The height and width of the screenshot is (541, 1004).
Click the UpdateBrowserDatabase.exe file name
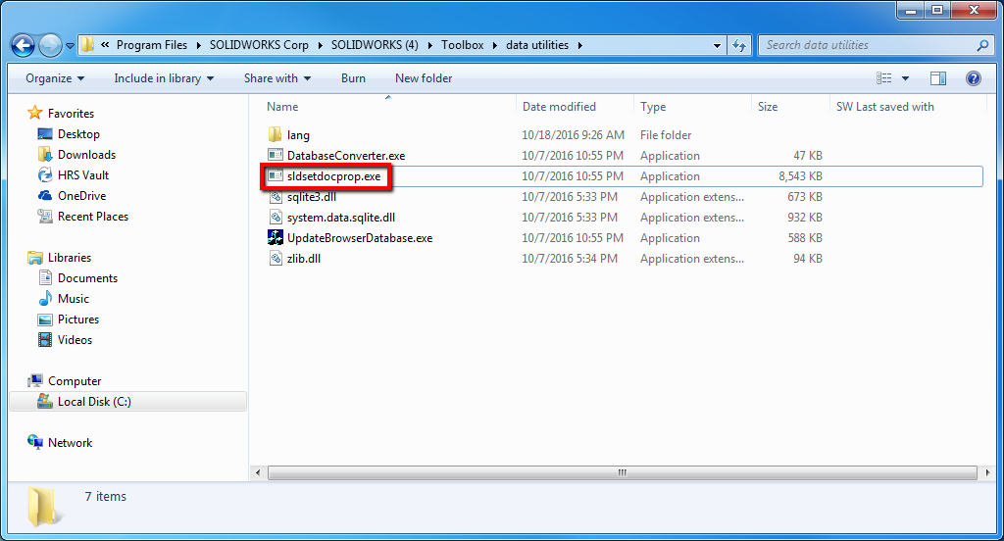(360, 237)
